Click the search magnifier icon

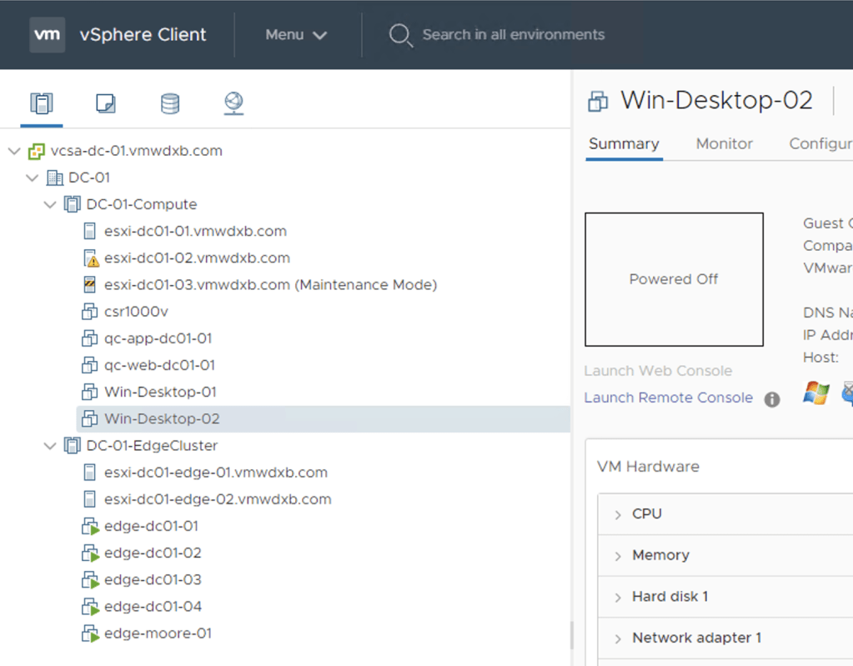click(x=401, y=35)
